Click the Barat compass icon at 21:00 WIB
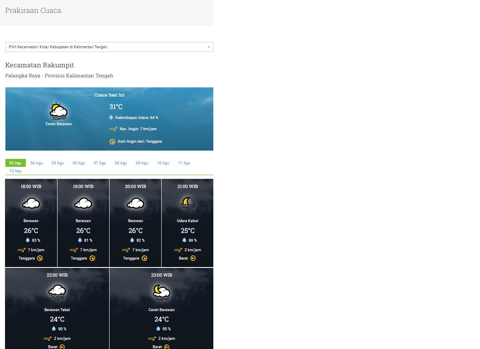Image resolution: width=480 pixels, height=349 pixels. [x=193, y=258]
